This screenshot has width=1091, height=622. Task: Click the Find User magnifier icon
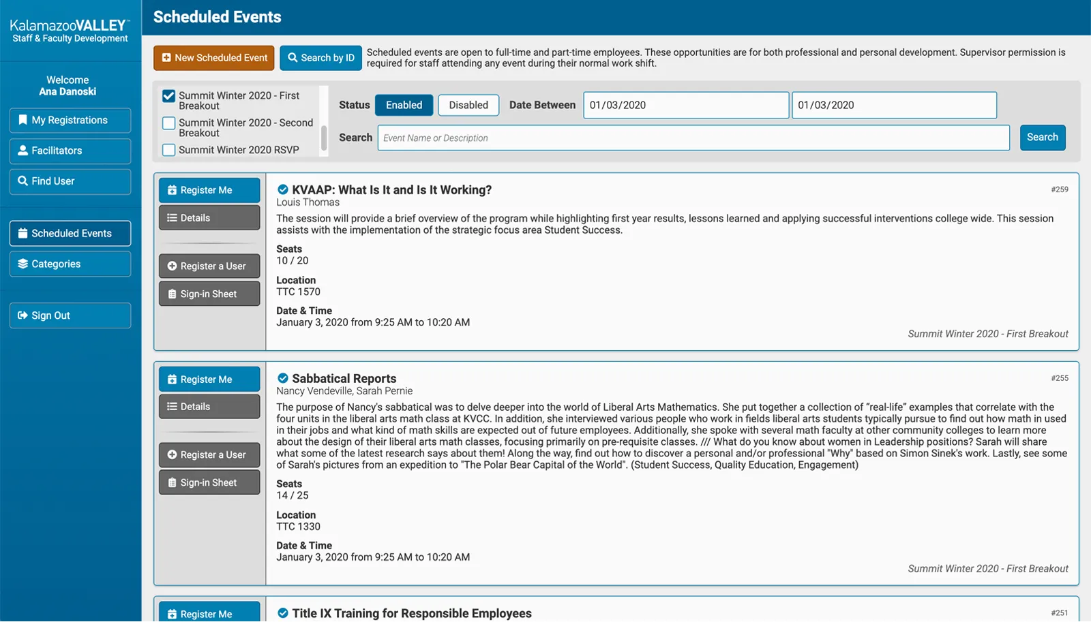click(x=23, y=181)
